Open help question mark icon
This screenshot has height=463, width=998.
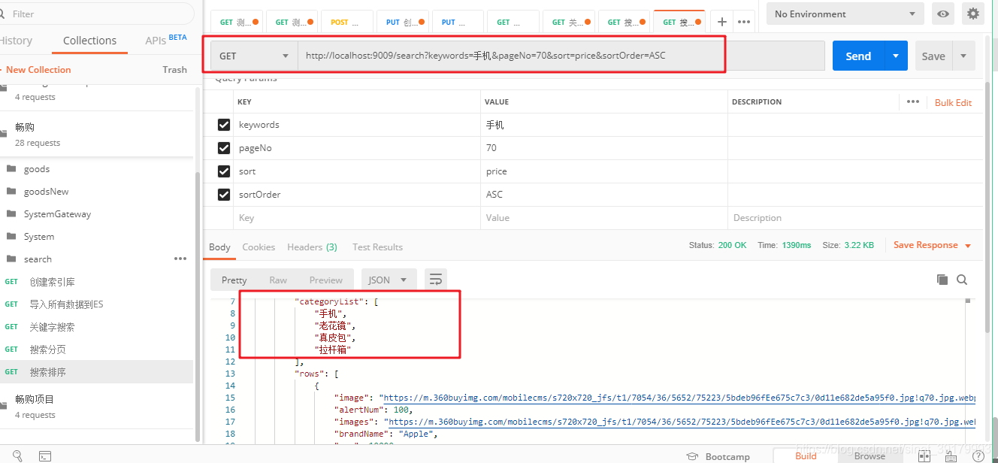977,455
